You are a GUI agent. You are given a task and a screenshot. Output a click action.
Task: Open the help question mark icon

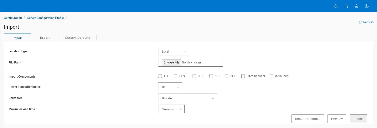367,6
